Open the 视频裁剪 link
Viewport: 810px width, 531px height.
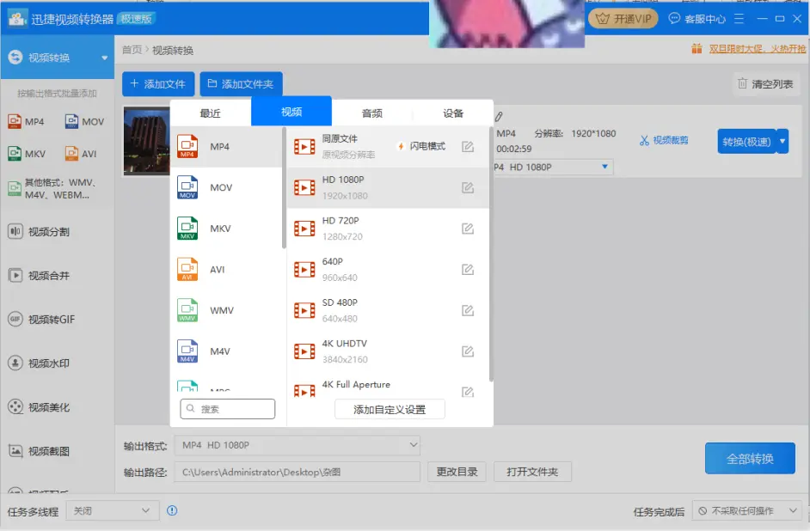[664, 140]
